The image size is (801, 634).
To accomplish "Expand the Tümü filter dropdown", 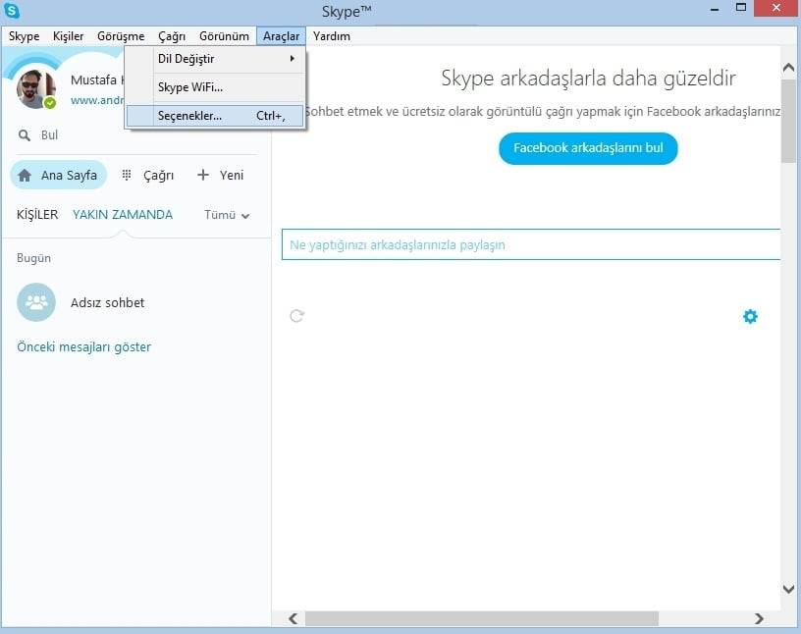I will pyautogui.click(x=227, y=215).
